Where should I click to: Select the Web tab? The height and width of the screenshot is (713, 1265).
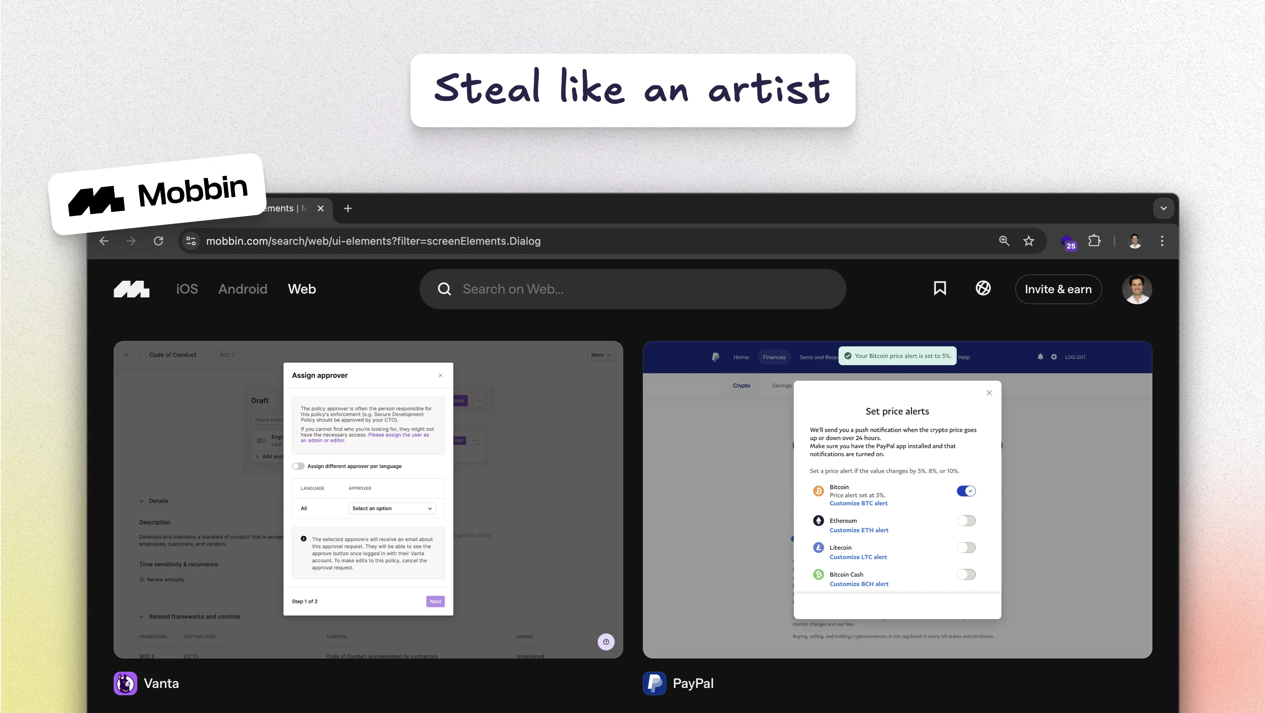(302, 289)
